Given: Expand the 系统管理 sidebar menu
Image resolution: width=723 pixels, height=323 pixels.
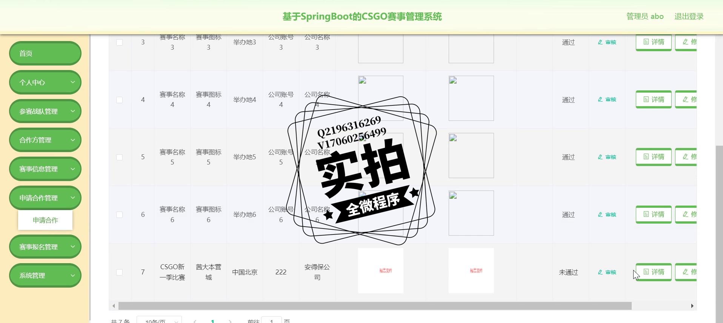Looking at the screenshot, I should coord(45,276).
